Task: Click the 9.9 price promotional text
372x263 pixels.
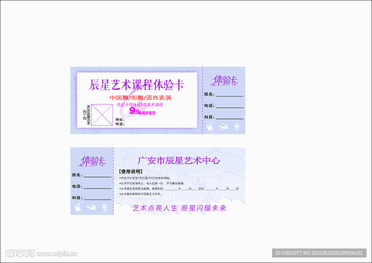Action: coord(142,112)
